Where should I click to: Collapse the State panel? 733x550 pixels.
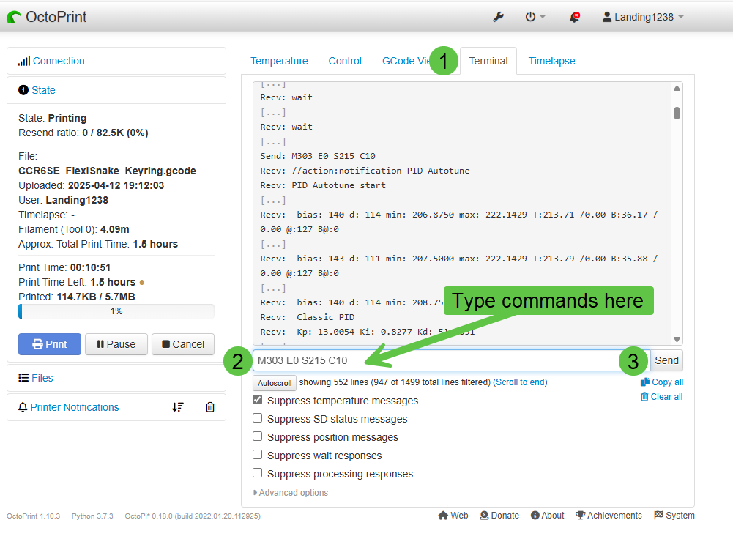[x=43, y=90]
